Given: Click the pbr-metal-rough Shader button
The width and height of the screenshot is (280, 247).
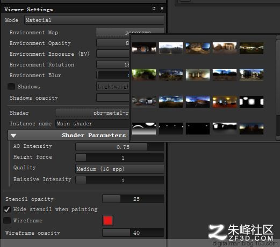Looking at the screenshot, I should click(x=92, y=113).
